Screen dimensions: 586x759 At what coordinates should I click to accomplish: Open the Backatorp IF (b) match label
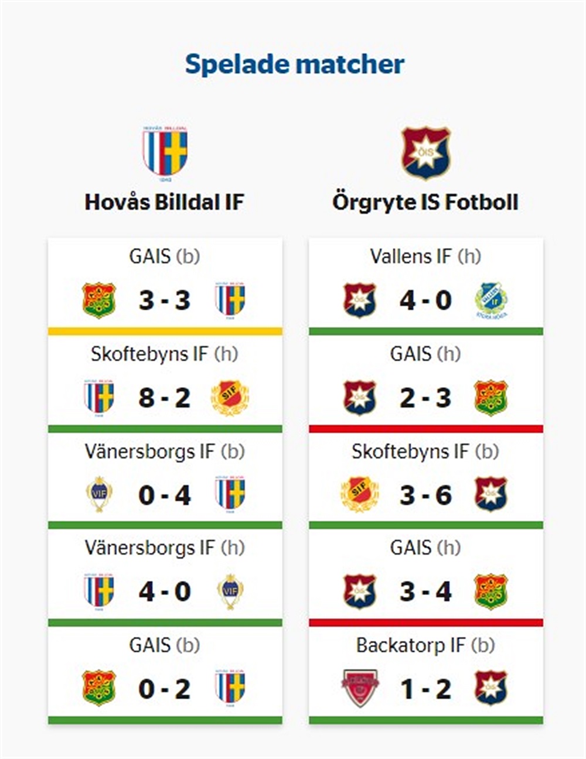(426, 645)
